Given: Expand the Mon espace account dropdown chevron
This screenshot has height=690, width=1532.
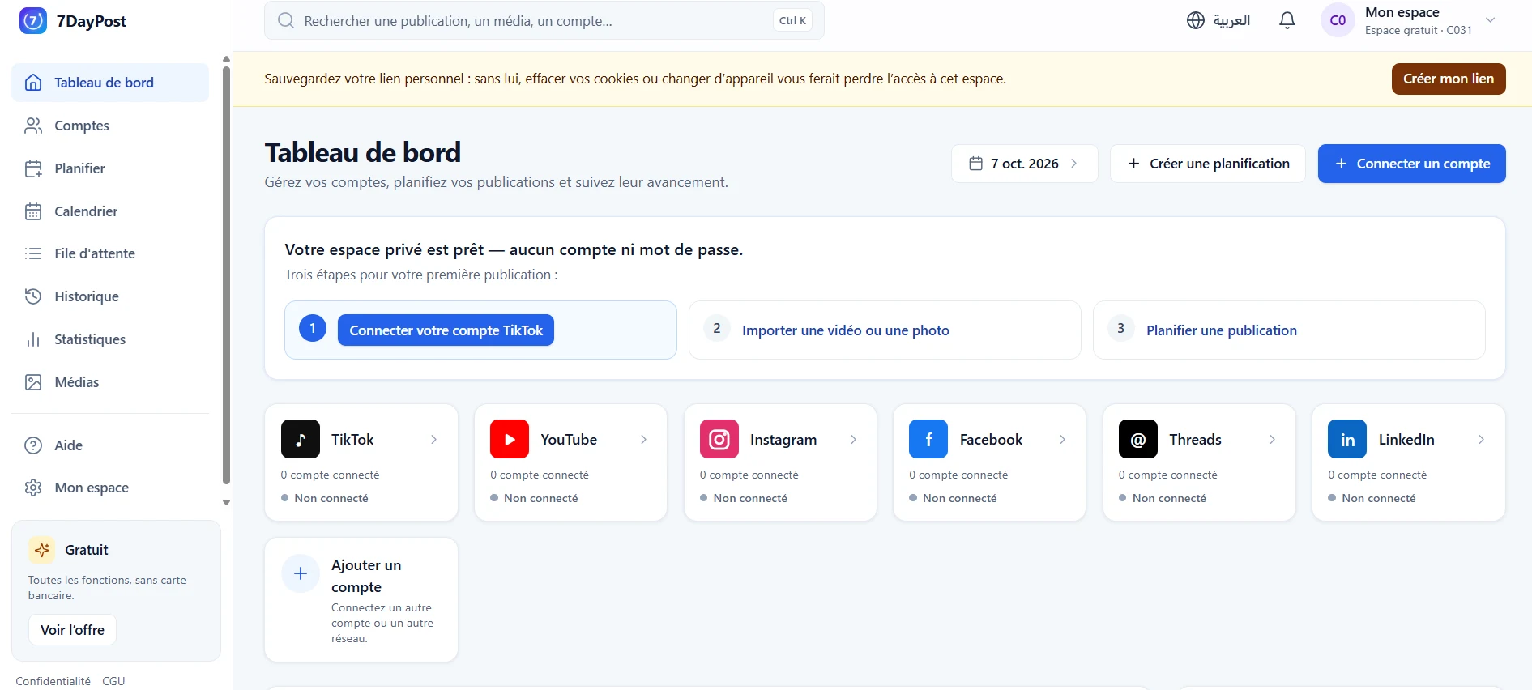Looking at the screenshot, I should point(1490,20).
